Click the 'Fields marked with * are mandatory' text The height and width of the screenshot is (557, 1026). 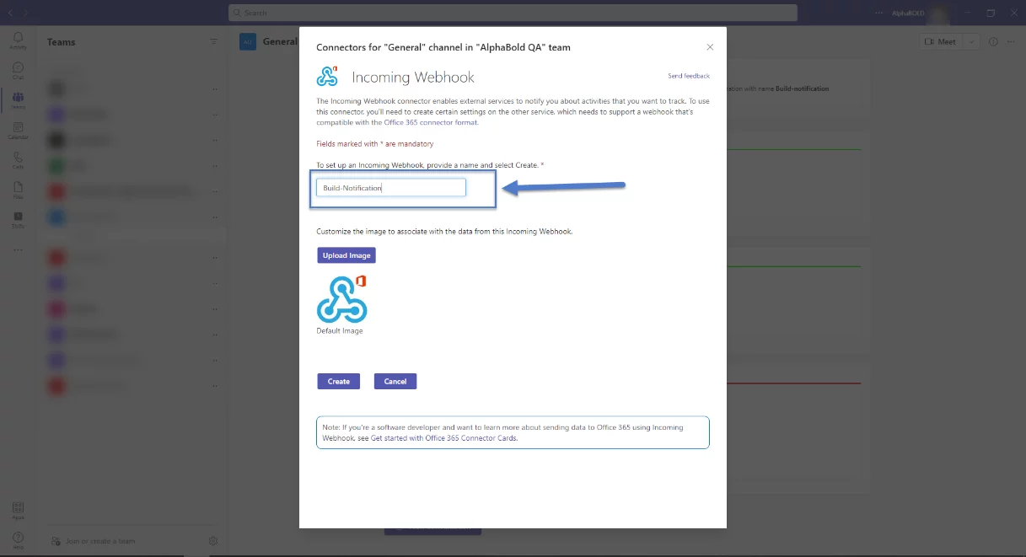pos(375,144)
